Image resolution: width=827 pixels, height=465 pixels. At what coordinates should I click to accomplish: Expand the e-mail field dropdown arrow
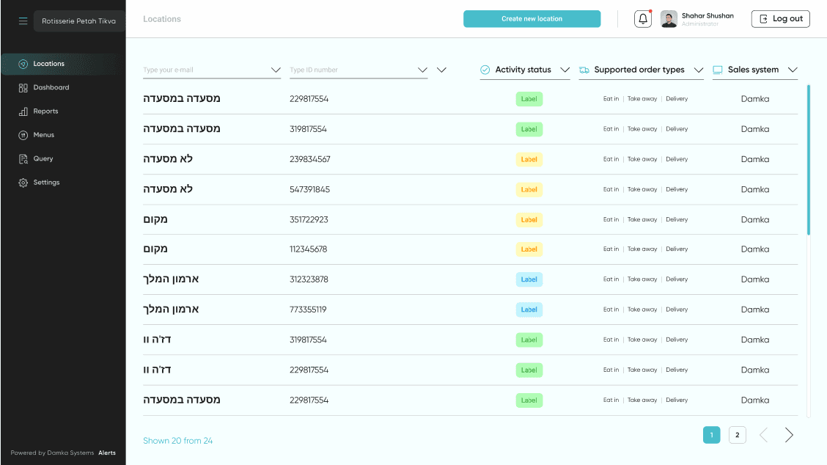click(x=276, y=70)
